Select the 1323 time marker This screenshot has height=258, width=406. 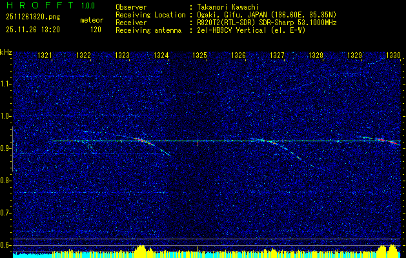[x=122, y=55]
